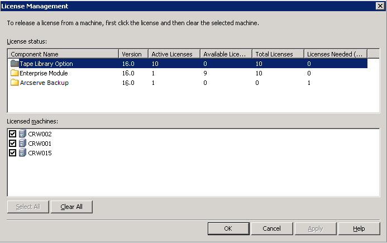387x243 pixels.
Task: Select the Enterprise Module license row
Action: [188, 73]
